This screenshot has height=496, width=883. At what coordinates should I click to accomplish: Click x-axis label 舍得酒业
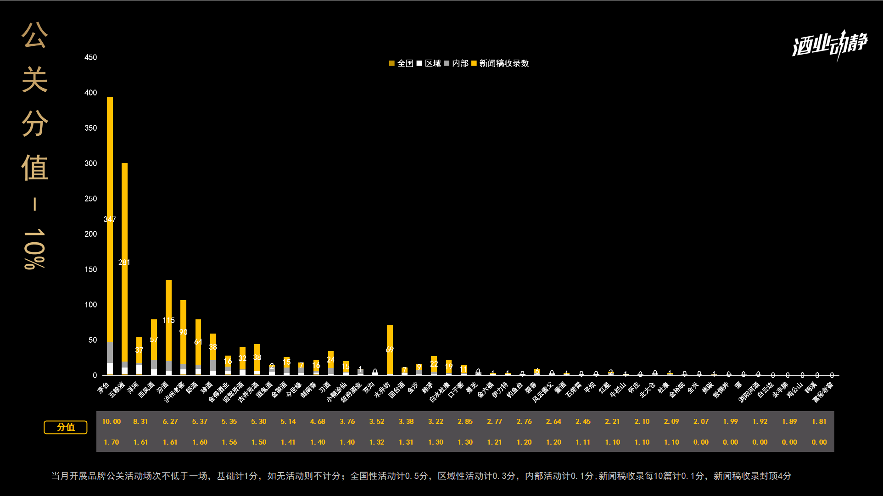pyautogui.click(x=218, y=392)
